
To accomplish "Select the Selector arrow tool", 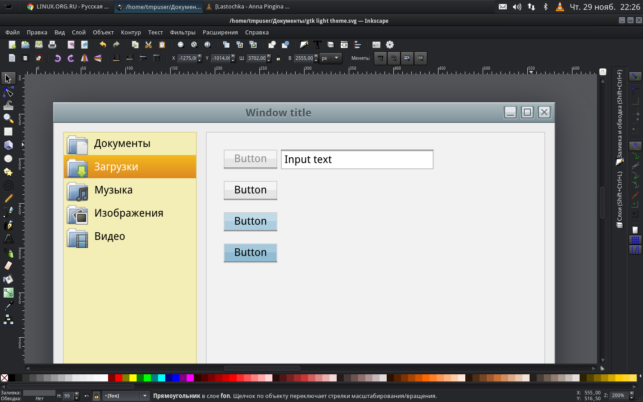I will [x=8, y=78].
